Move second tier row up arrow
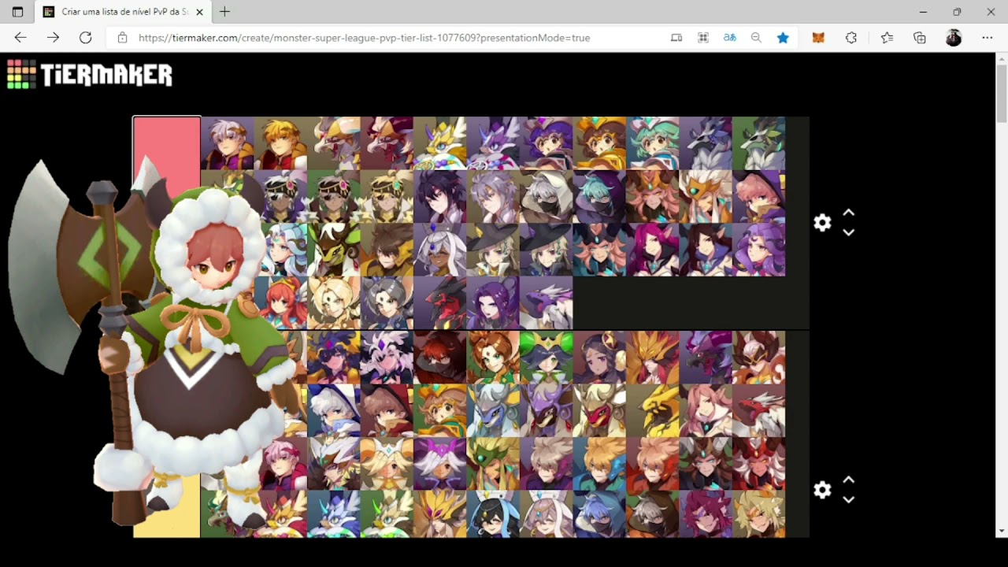This screenshot has height=567, width=1008. point(848,480)
